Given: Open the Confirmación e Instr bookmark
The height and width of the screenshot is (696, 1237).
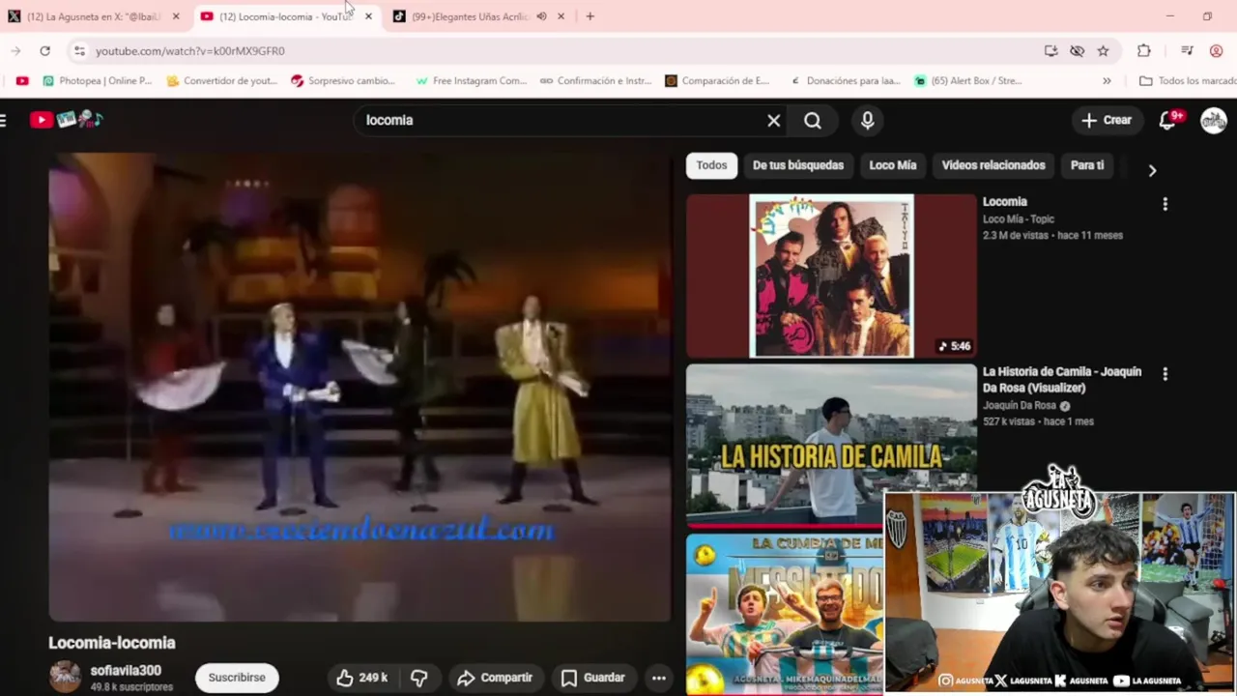Looking at the screenshot, I should point(596,80).
